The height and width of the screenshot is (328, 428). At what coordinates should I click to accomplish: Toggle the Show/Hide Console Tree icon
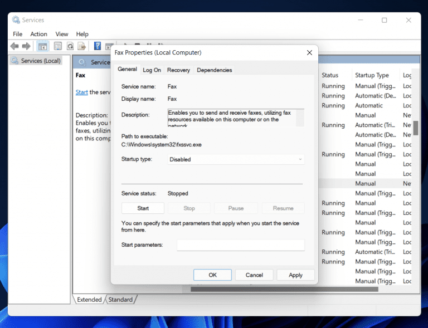click(x=43, y=46)
